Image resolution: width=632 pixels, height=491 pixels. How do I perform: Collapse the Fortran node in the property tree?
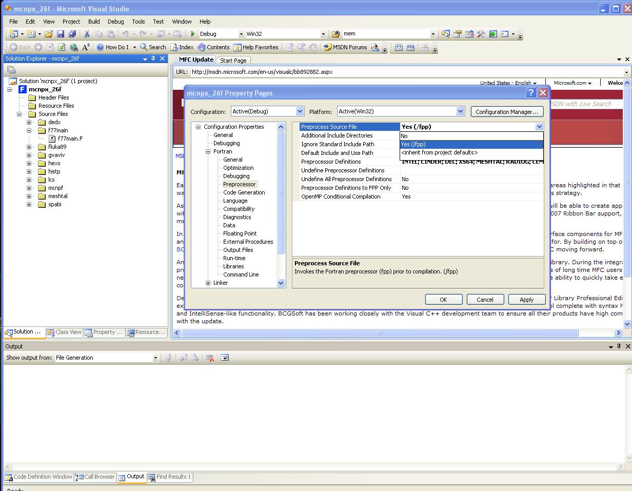point(208,151)
